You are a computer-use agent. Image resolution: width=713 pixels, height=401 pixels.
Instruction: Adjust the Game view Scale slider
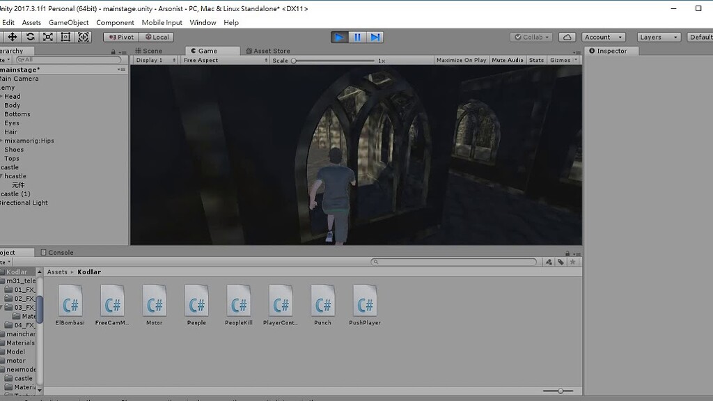tap(295, 60)
